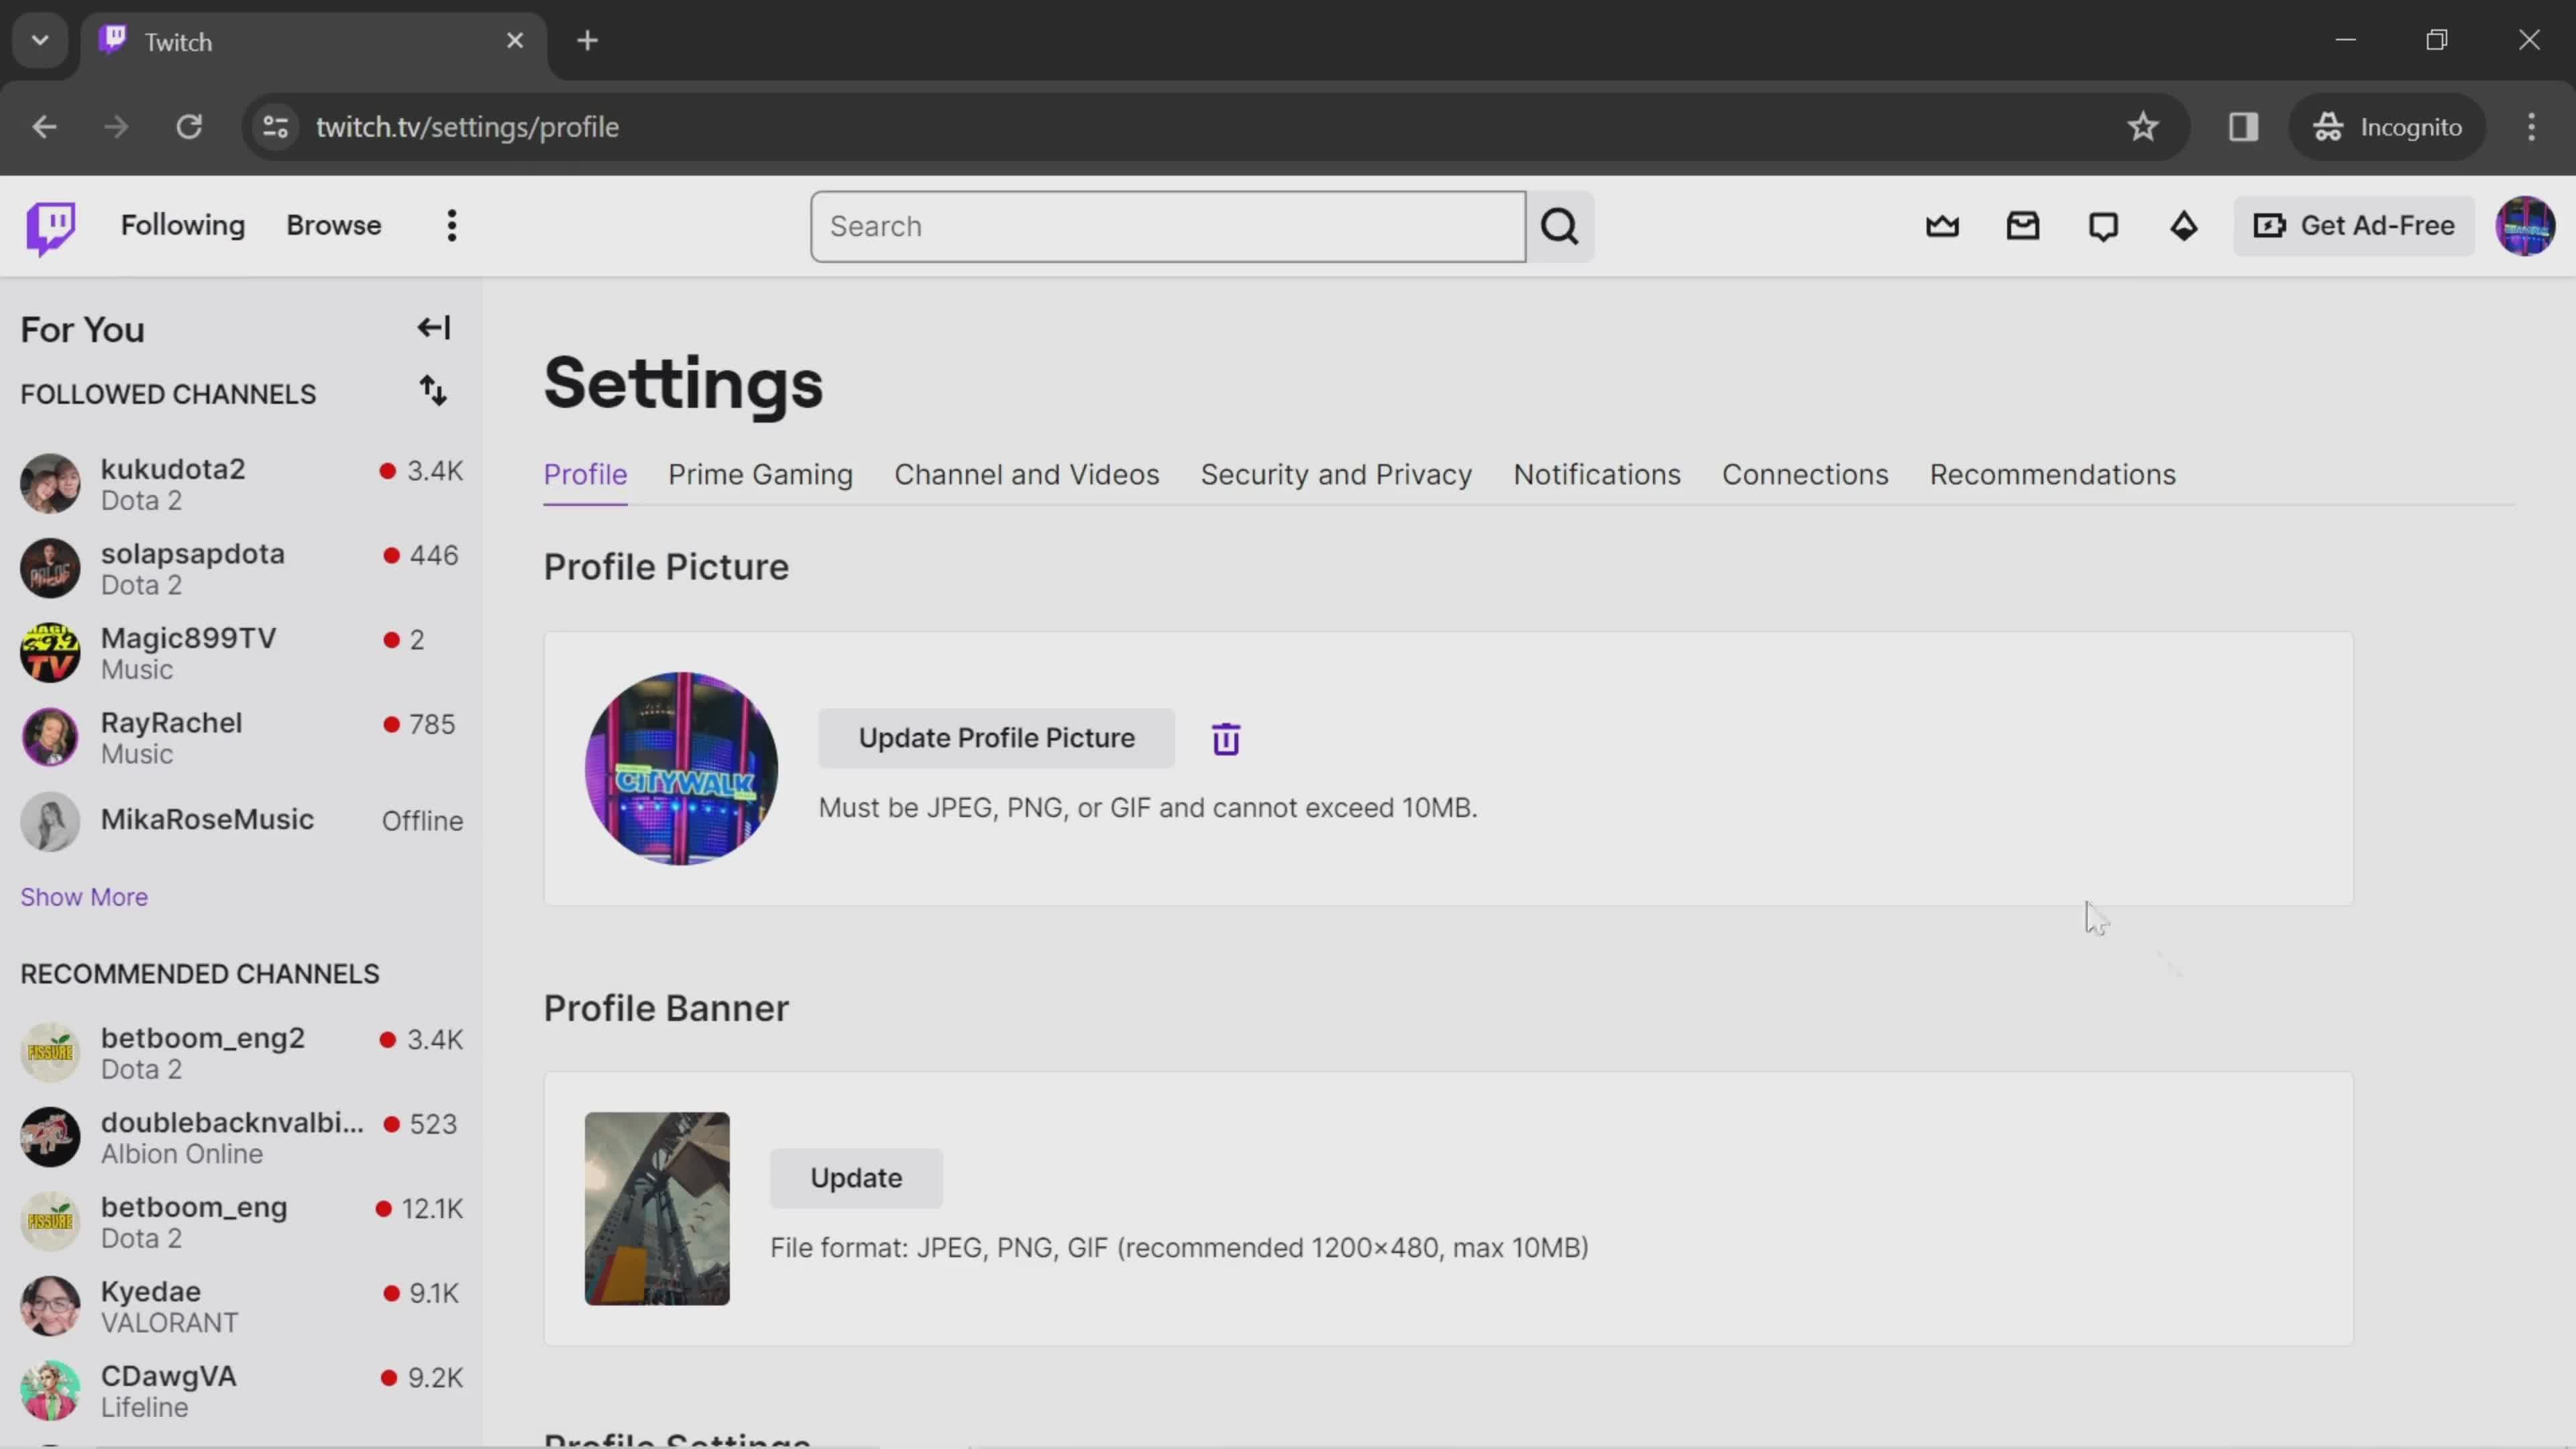Open the Notifications inbox icon
This screenshot has height=1449, width=2576.
(2023, 226)
